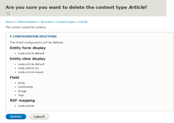Image resolution: width=174 pixels, height=123 pixels.
Task: Click node.article under RDF mapping
Action: coord(26,106)
